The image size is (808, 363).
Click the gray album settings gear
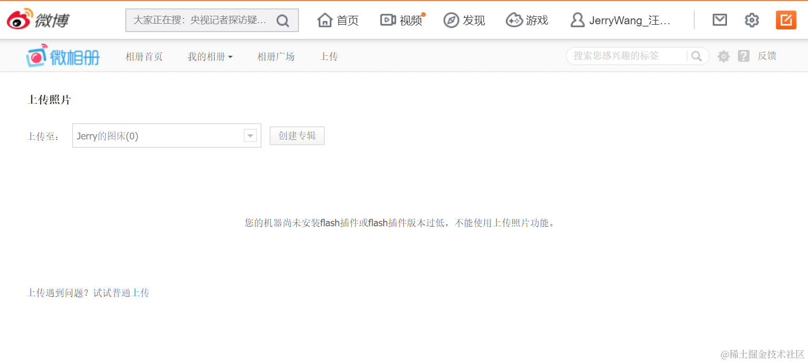point(724,56)
